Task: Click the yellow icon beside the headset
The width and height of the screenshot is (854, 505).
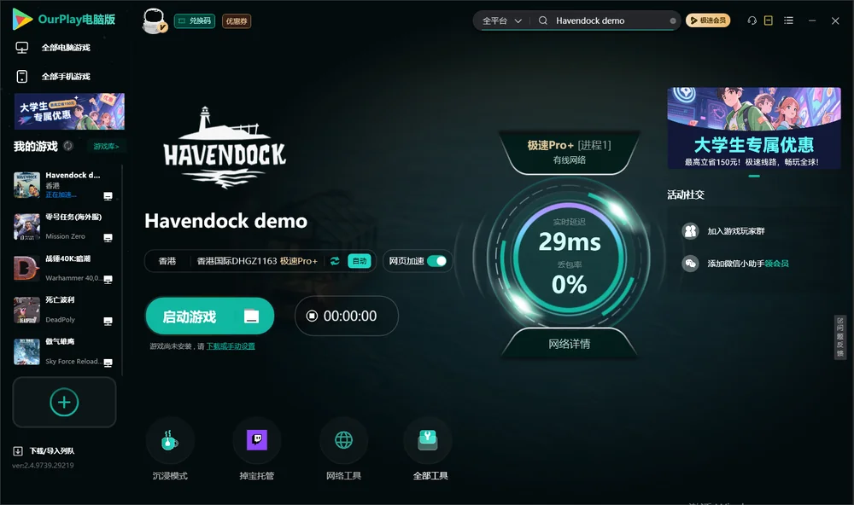Action: [769, 20]
